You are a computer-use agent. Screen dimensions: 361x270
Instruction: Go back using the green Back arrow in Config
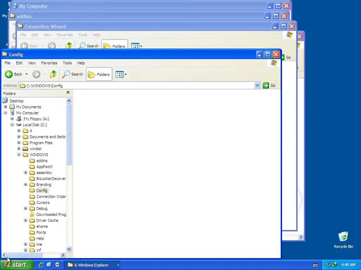[14, 74]
